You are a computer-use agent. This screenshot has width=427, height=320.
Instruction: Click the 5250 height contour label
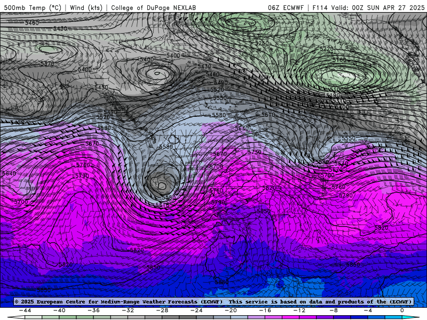point(262,43)
